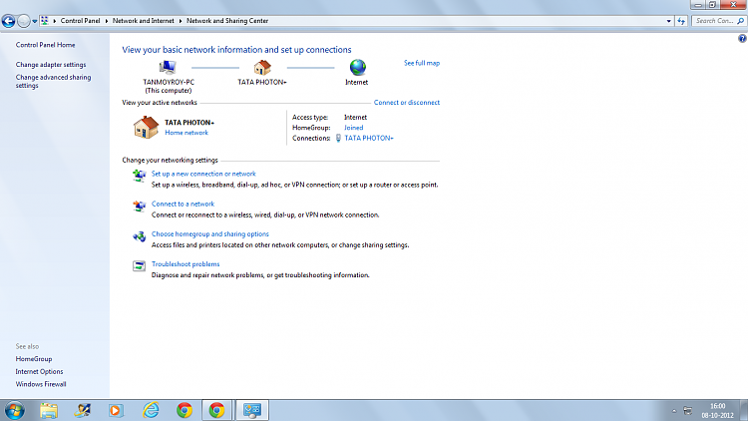Select Network and Internet breadcrumb

(x=143, y=21)
